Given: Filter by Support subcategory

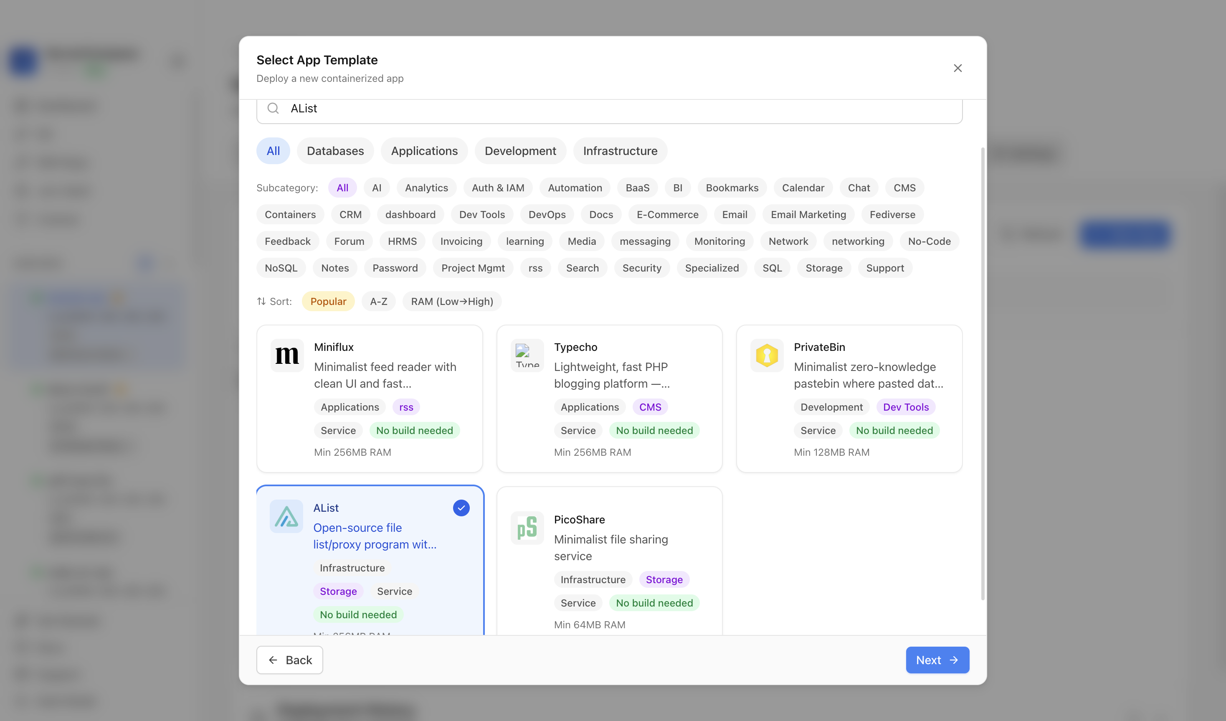Looking at the screenshot, I should click(885, 268).
